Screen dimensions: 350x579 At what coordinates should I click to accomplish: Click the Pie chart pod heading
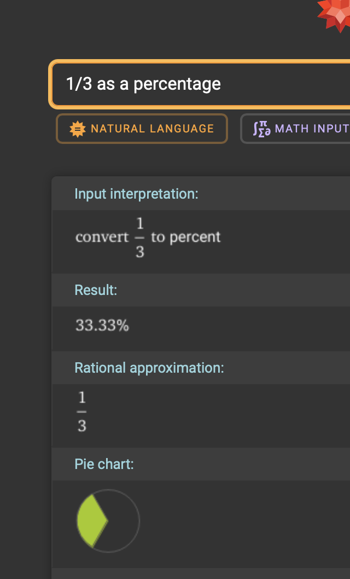(x=104, y=464)
